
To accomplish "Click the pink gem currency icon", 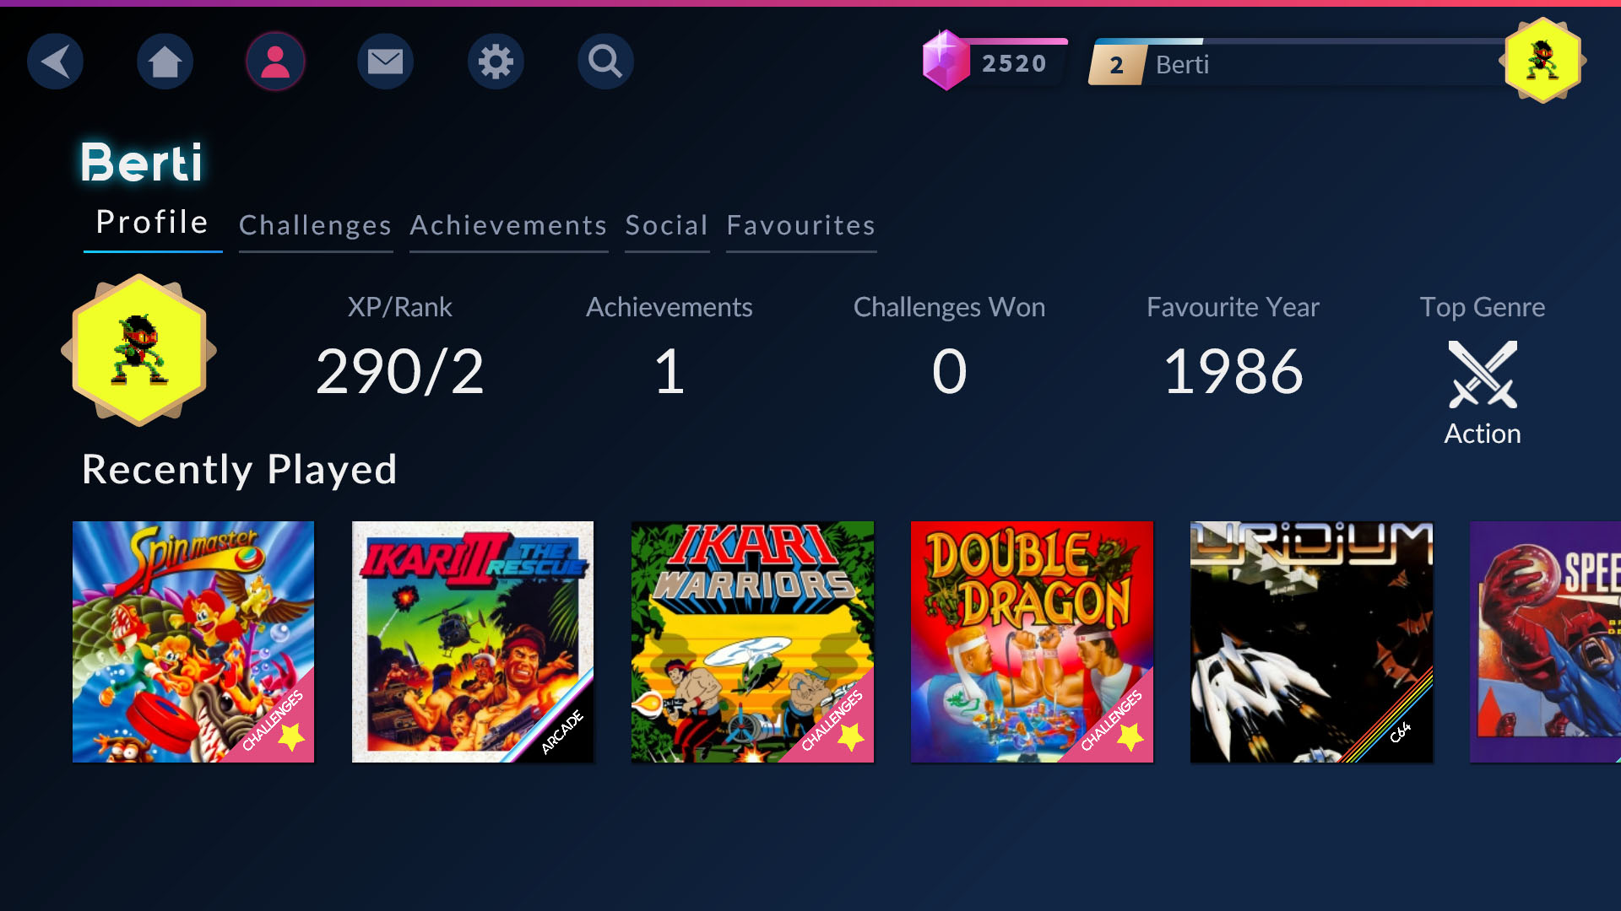I will coord(946,61).
